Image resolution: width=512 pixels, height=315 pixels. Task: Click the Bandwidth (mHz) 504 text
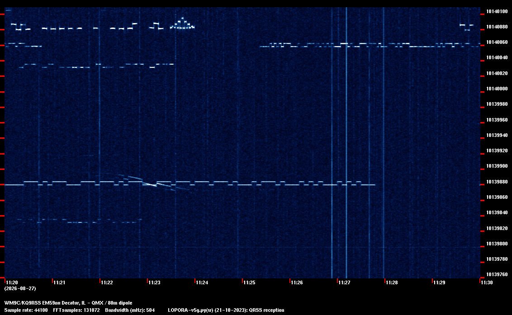tap(130, 310)
